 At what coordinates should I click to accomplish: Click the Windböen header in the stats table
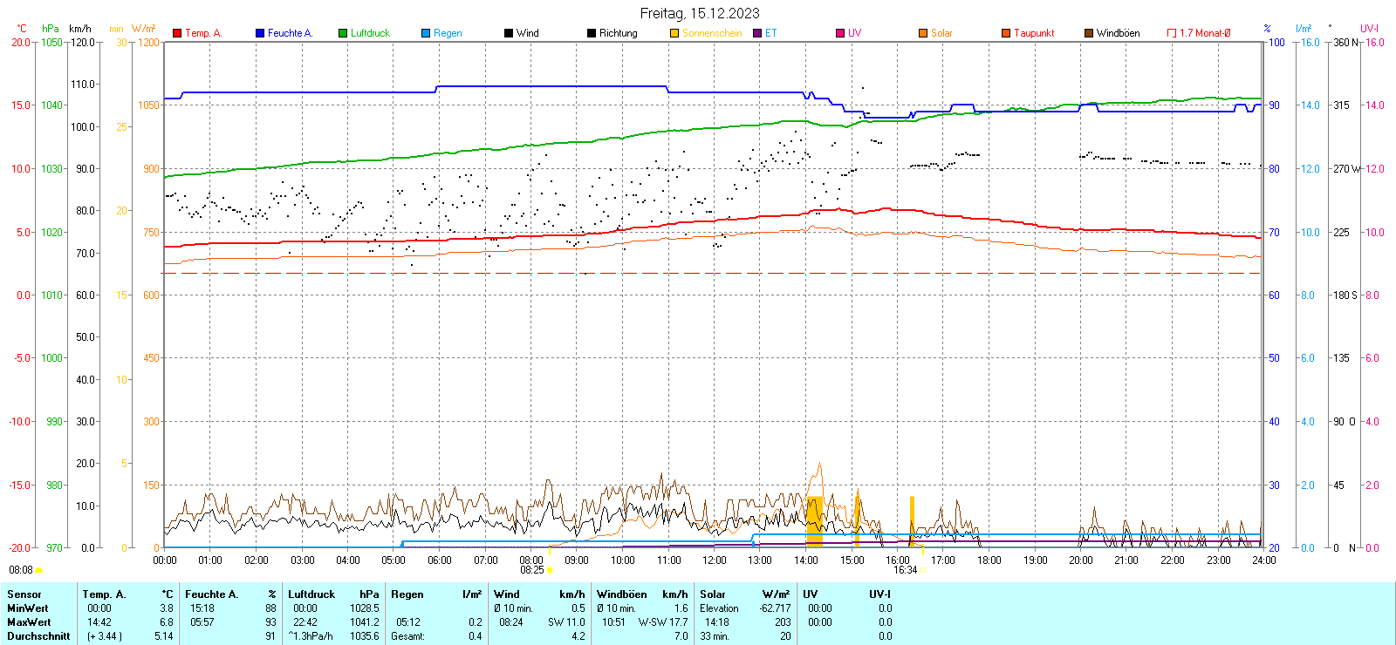tap(622, 594)
